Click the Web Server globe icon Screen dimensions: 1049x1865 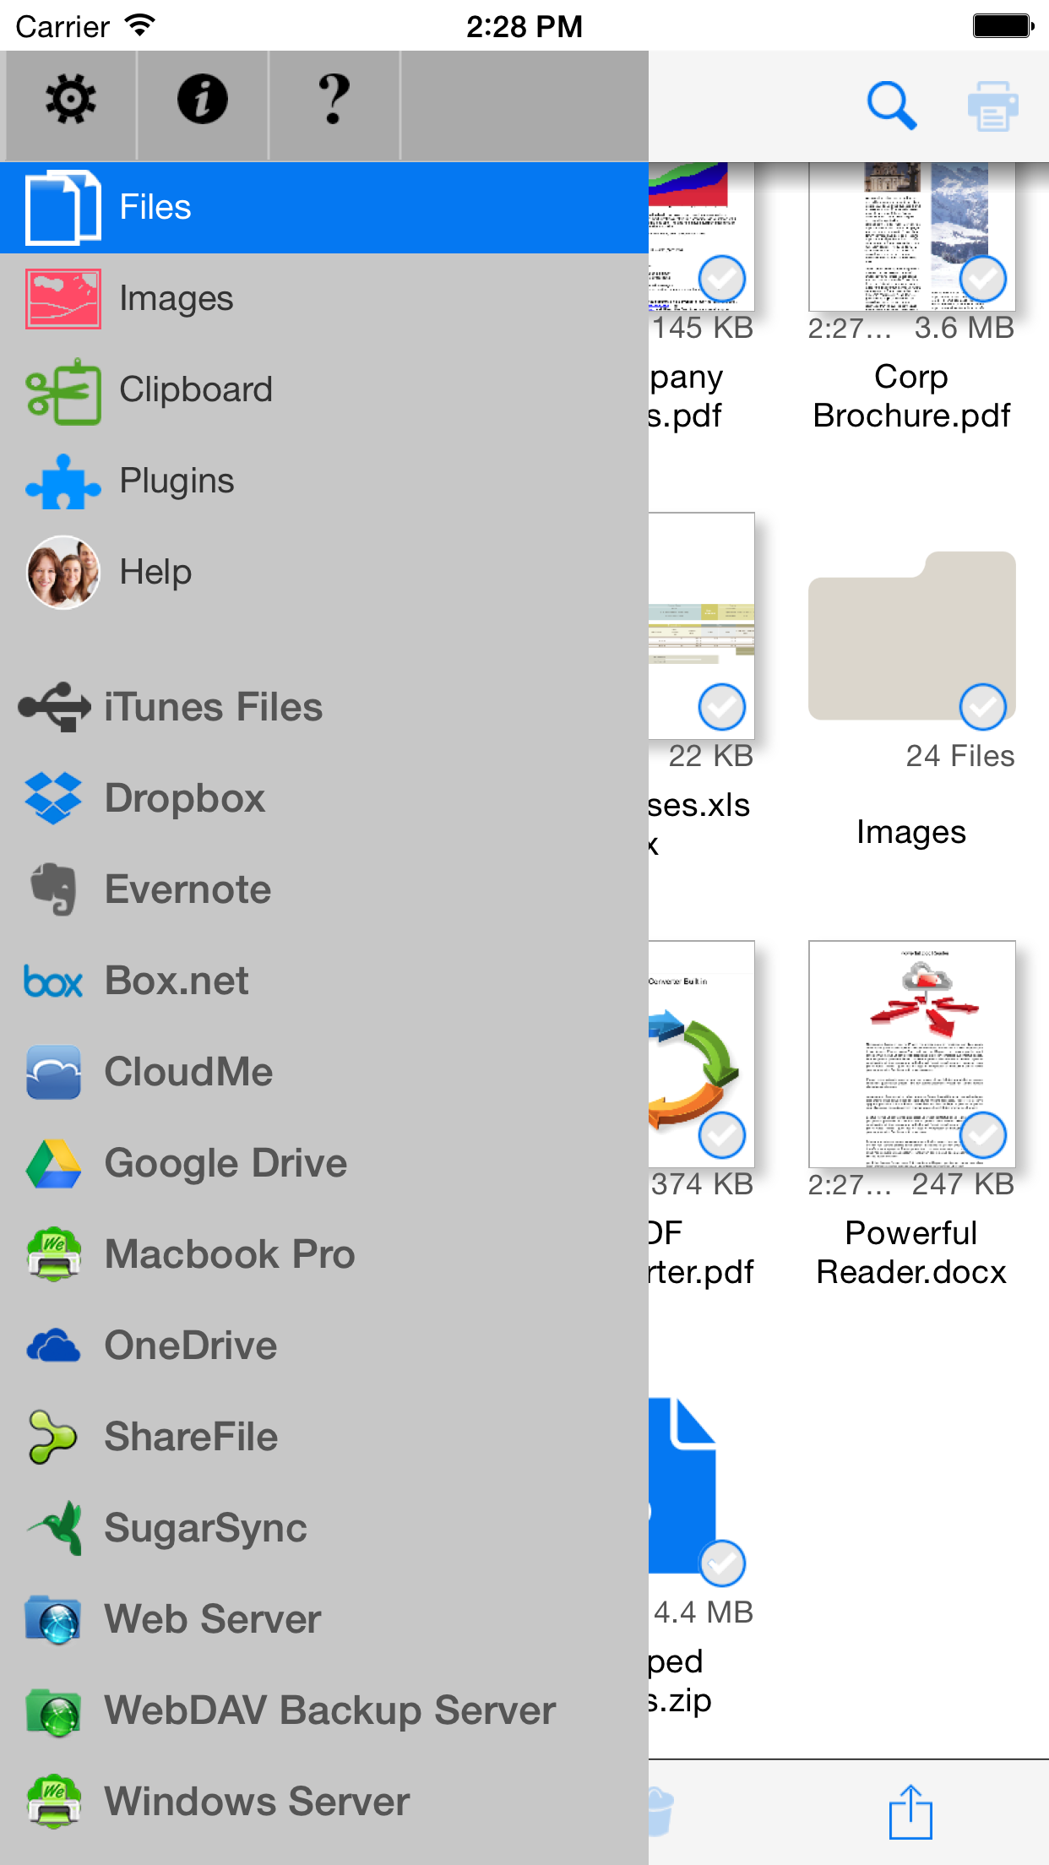tap(54, 1619)
